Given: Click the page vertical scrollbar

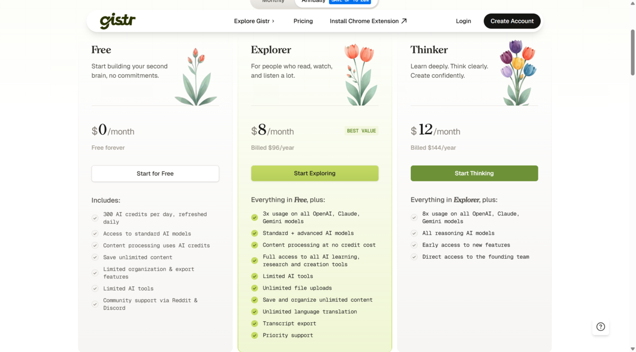Looking at the screenshot, I should coord(632,53).
